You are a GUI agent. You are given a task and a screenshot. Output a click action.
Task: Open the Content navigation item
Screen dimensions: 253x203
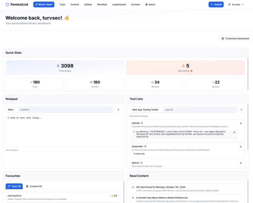(x=74, y=4)
